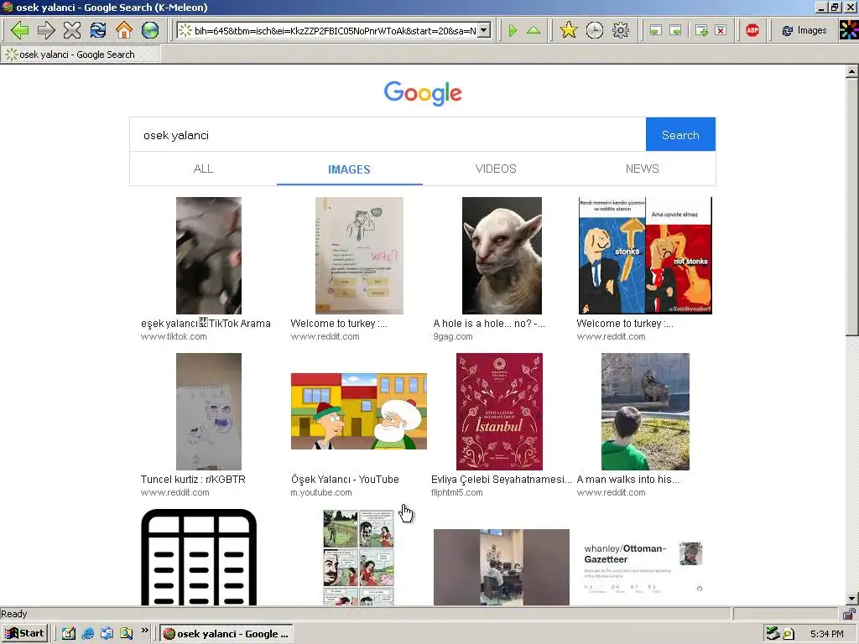Click the 'Tuncel kurtiz : r/KGBTR' link
The image size is (859, 644).
193,479
